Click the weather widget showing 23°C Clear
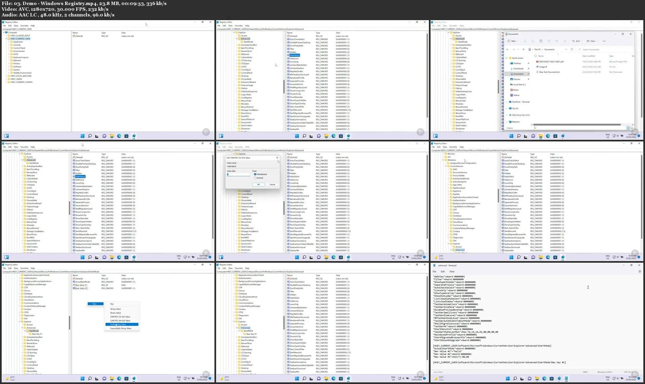Image resolution: width=645 pixels, height=384 pixels. (439, 257)
